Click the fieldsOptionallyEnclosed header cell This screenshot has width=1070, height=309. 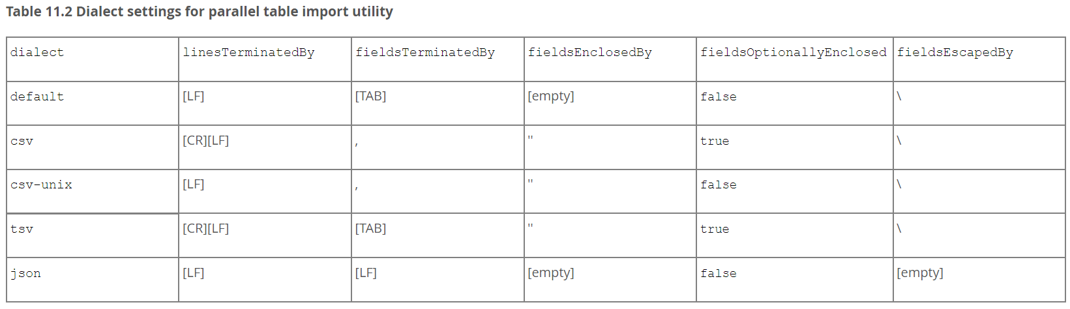tap(794, 59)
